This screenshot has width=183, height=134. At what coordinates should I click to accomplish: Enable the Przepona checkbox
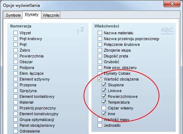[x=16, y=85]
